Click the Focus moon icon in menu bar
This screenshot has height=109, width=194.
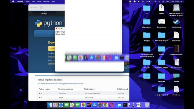coord(139,2)
